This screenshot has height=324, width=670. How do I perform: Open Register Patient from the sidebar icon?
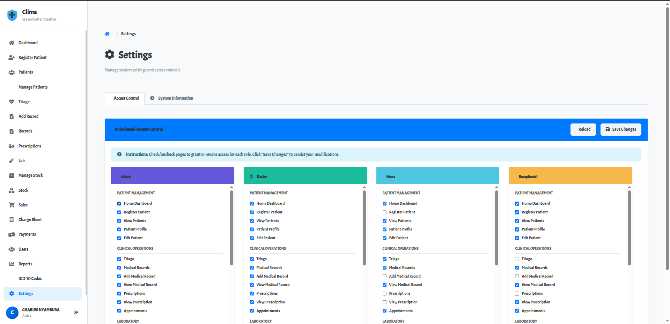pos(12,58)
